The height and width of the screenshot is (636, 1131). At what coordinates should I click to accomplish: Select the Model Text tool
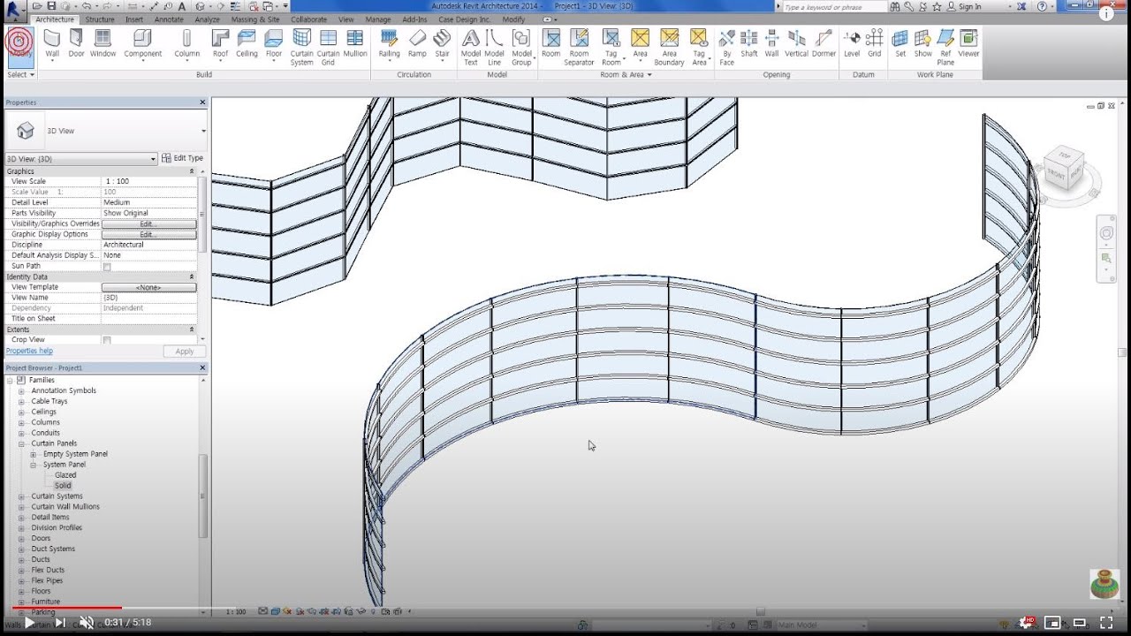471,48
